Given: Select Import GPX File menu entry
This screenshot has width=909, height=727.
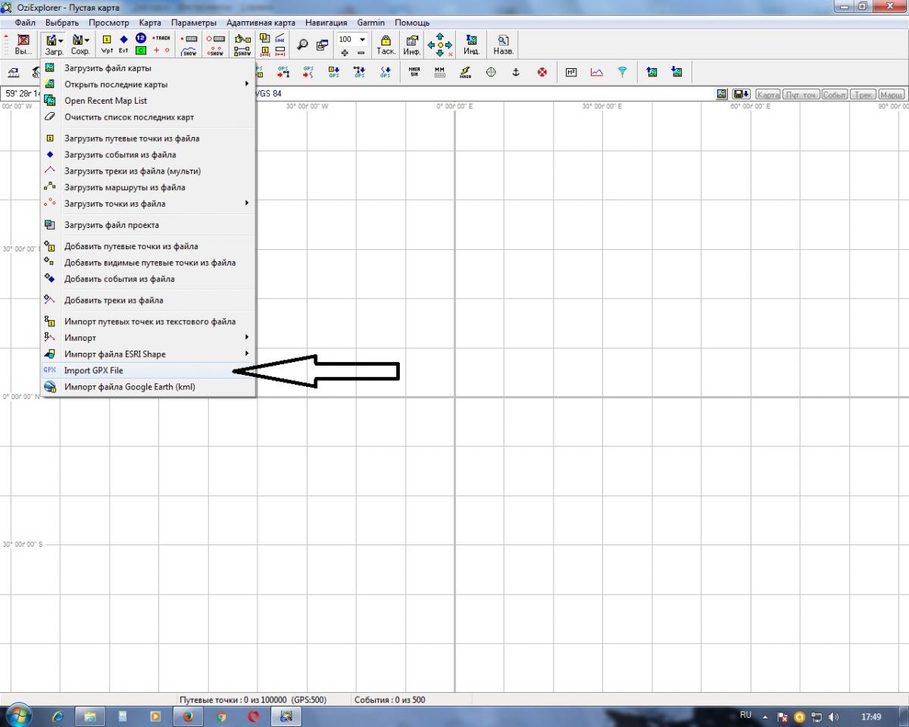Looking at the screenshot, I should (x=93, y=370).
